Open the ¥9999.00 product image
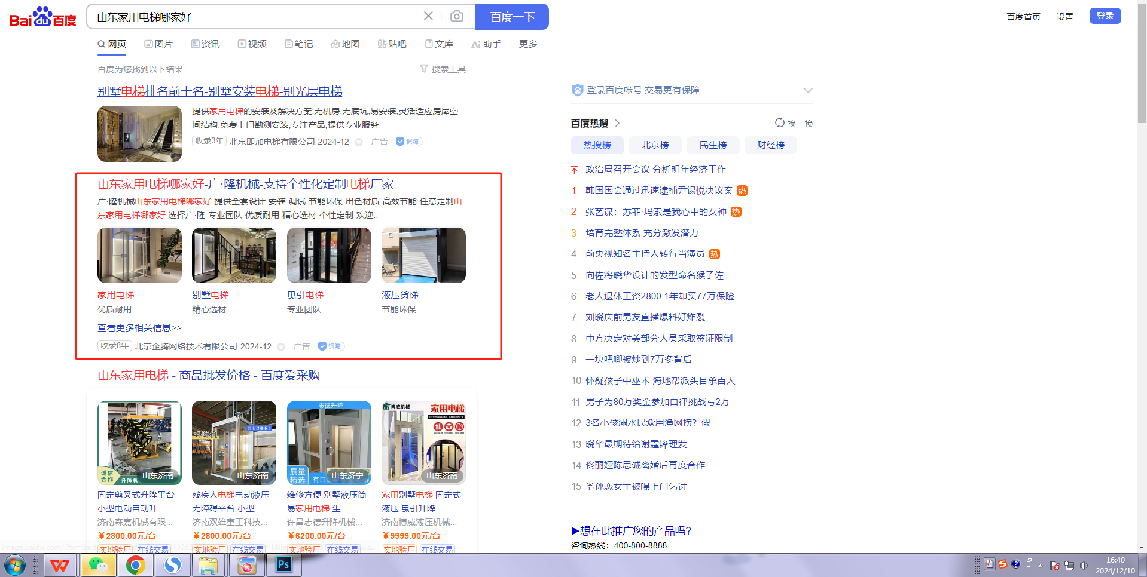The width and height of the screenshot is (1147, 577). pos(423,443)
